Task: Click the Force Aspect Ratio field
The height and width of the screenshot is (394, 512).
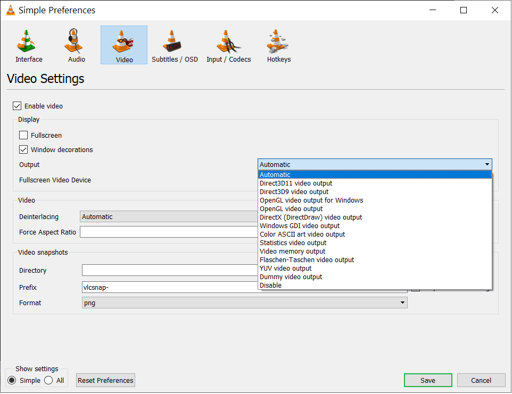Action: pyautogui.click(x=169, y=232)
